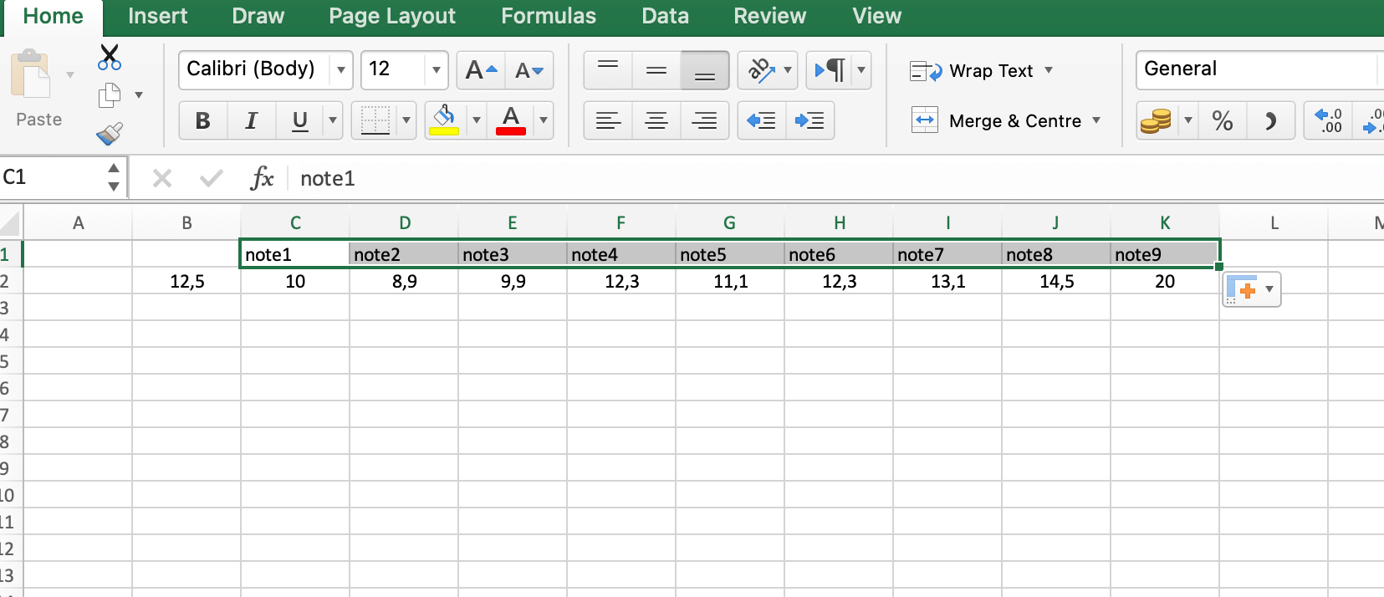Confirm formula entry checkmark
Viewport: 1384px width, 597px height.
tap(212, 178)
